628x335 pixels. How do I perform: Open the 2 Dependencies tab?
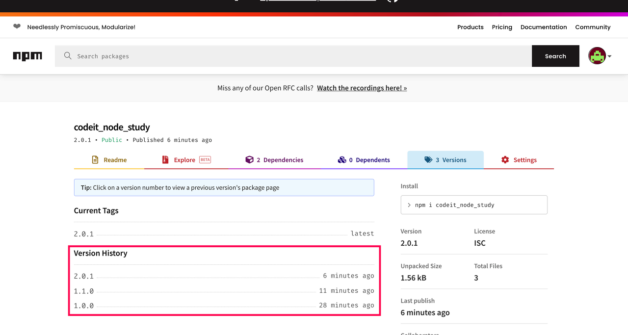pos(274,160)
